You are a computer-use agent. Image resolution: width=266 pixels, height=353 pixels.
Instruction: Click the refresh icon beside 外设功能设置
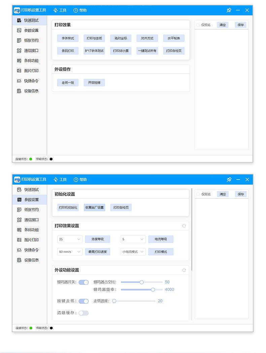pyautogui.click(x=184, y=270)
